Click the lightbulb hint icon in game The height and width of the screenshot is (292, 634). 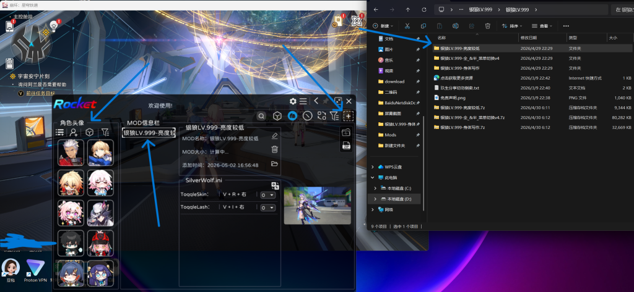54,26
